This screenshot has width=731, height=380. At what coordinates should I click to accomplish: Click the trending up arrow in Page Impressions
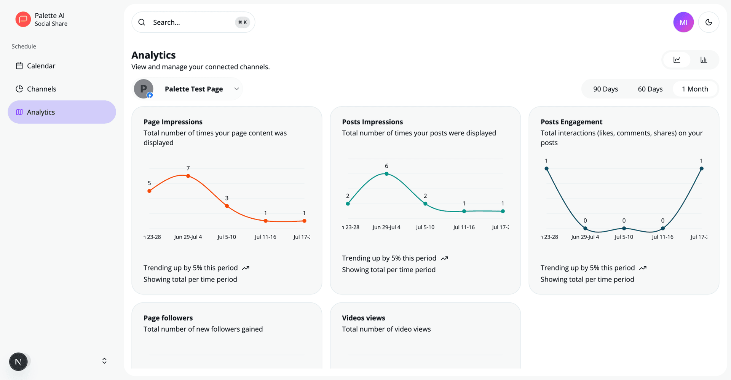245,267
